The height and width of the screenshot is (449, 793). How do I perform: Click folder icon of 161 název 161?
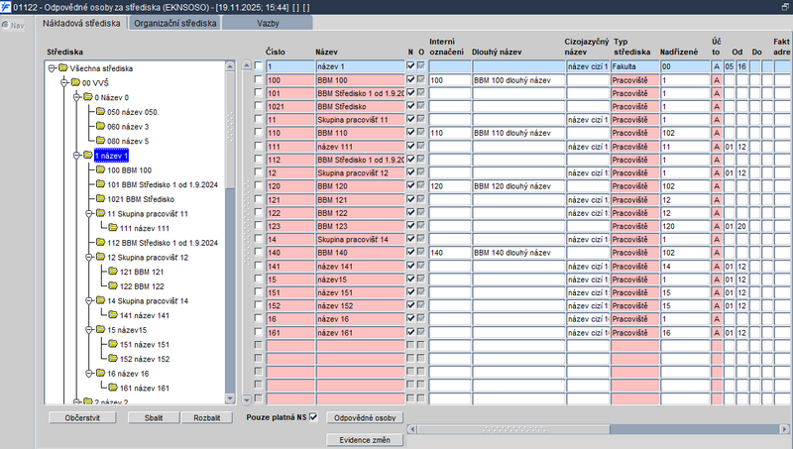click(x=113, y=388)
